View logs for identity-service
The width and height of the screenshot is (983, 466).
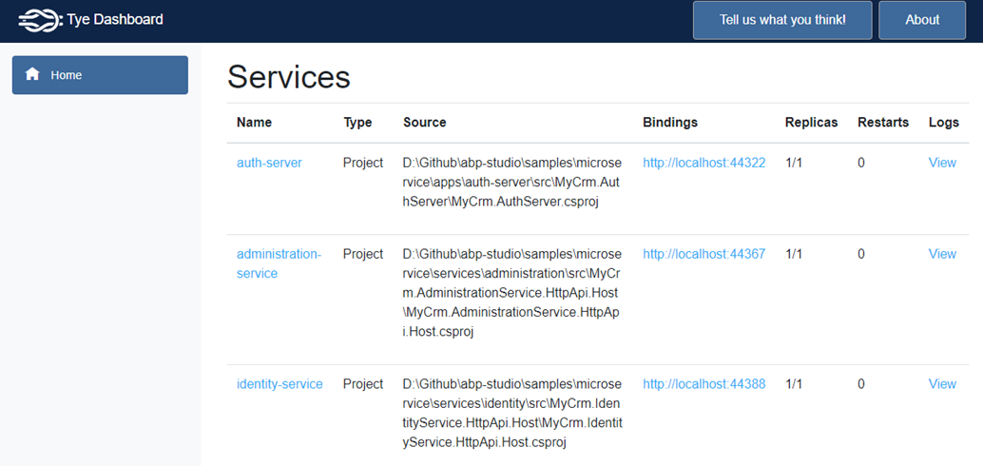pos(942,384)
